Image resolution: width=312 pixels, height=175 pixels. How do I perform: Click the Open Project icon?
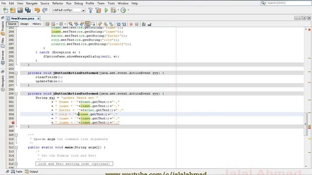[20, 10]
